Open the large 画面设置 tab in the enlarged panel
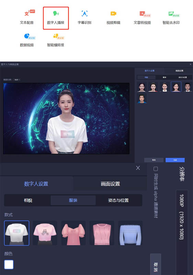This screenshot has height=275, width=193. [x=110, y=184]
